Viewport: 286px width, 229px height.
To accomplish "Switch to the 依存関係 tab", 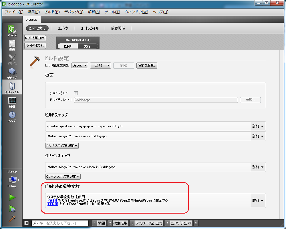I will (x=118, y=28).
